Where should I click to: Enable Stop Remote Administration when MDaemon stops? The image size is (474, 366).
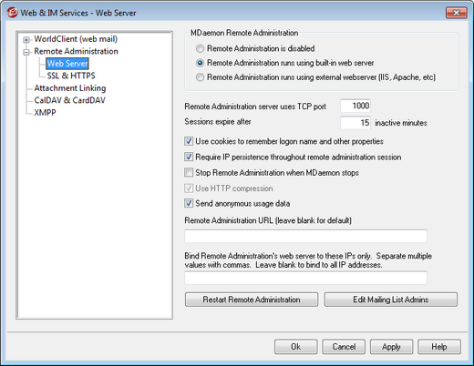(189, 173)
